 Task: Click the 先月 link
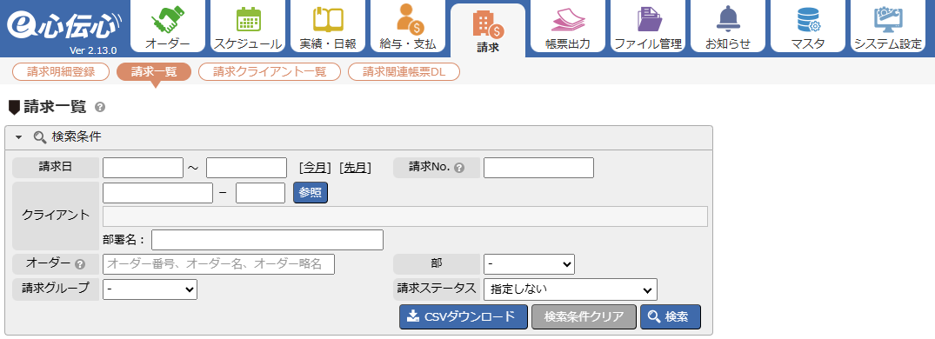point(356,168)
